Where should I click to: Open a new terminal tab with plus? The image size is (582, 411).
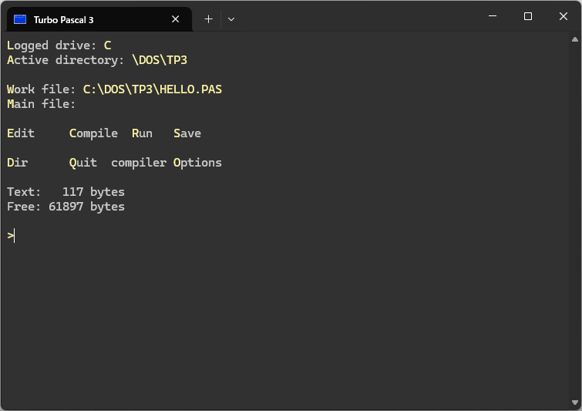pyautogui.click(x=209, y=19)
